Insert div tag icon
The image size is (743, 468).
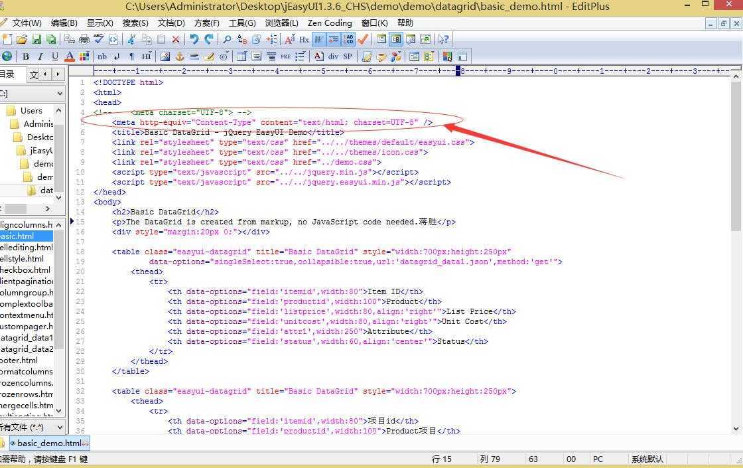333,56
